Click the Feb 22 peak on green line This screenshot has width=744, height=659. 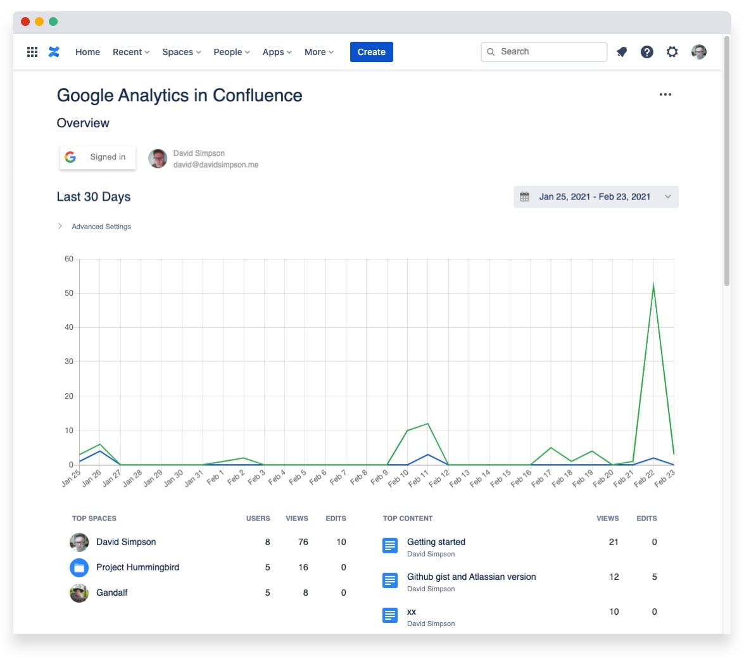pyautogui.click(x=653, y=285)
